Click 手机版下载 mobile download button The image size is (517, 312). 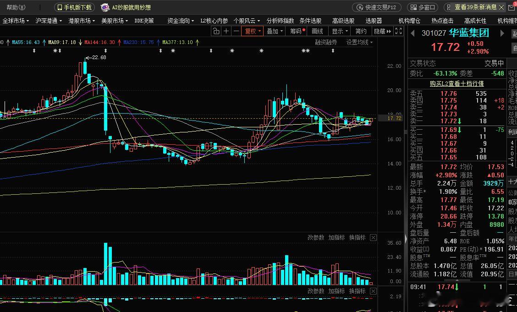point(74,7)
